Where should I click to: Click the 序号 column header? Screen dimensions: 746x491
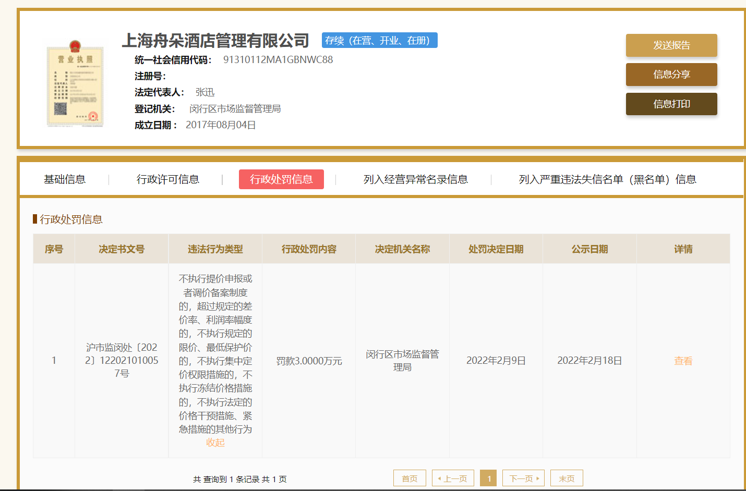click(54, 249)
